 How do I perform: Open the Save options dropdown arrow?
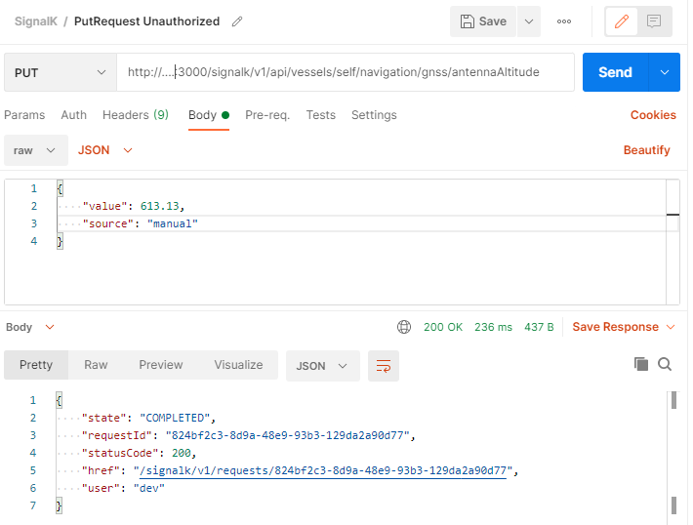(x=529, y=21)
